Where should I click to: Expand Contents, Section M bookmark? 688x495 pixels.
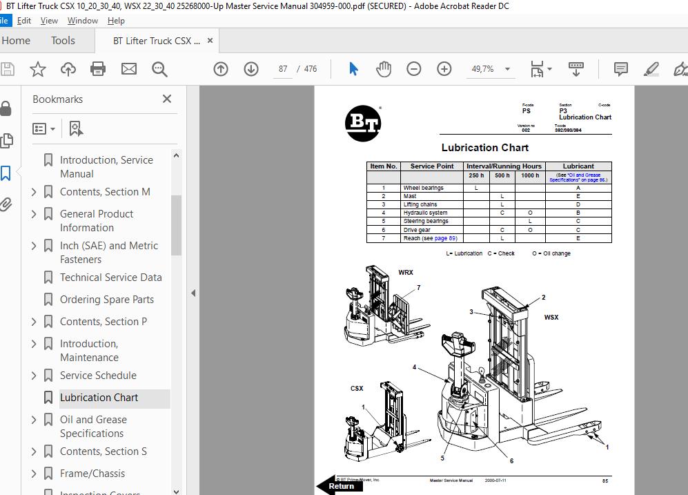point(34,192)
